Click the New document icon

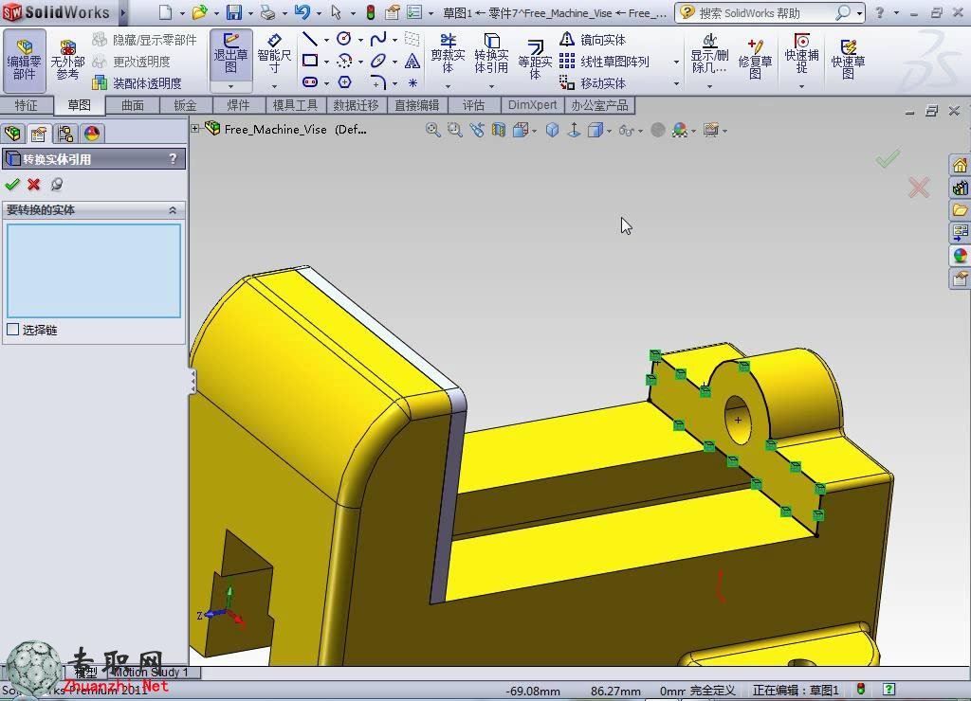pyautogui.click(x=165, y=11)
